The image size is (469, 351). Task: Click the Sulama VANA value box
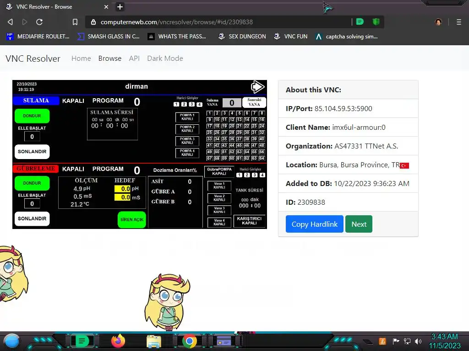tap(232, 103)
